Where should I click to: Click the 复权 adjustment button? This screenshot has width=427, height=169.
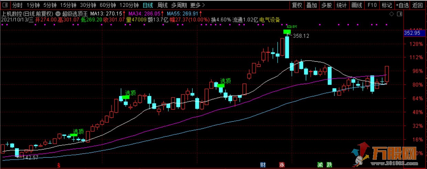tap(297, 5)
